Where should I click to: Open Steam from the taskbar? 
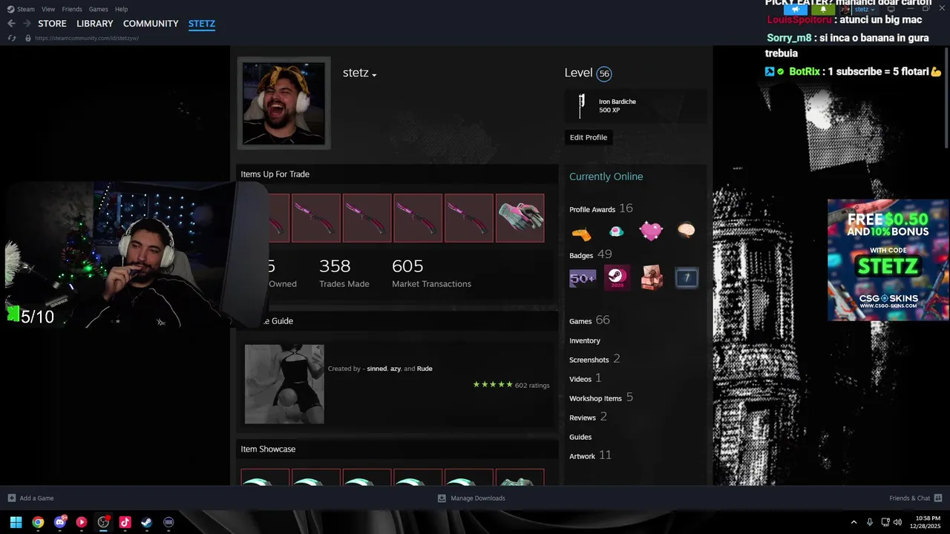coord(147,522)
